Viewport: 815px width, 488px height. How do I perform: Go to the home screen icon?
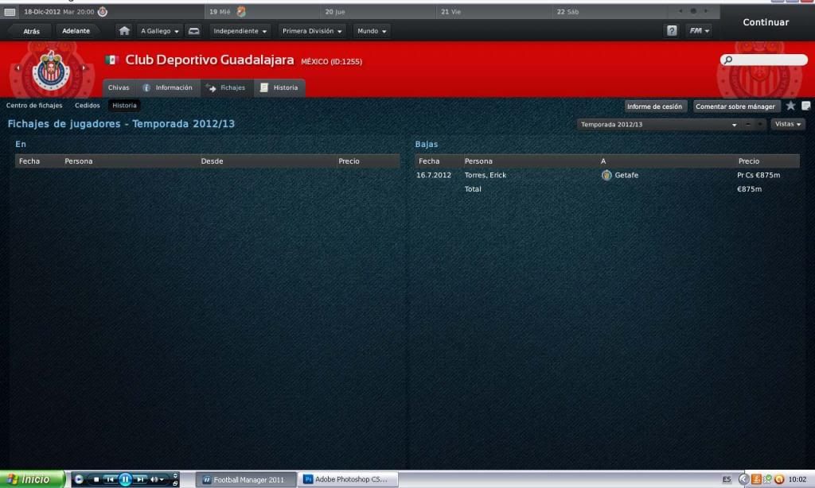click(124, 31)
